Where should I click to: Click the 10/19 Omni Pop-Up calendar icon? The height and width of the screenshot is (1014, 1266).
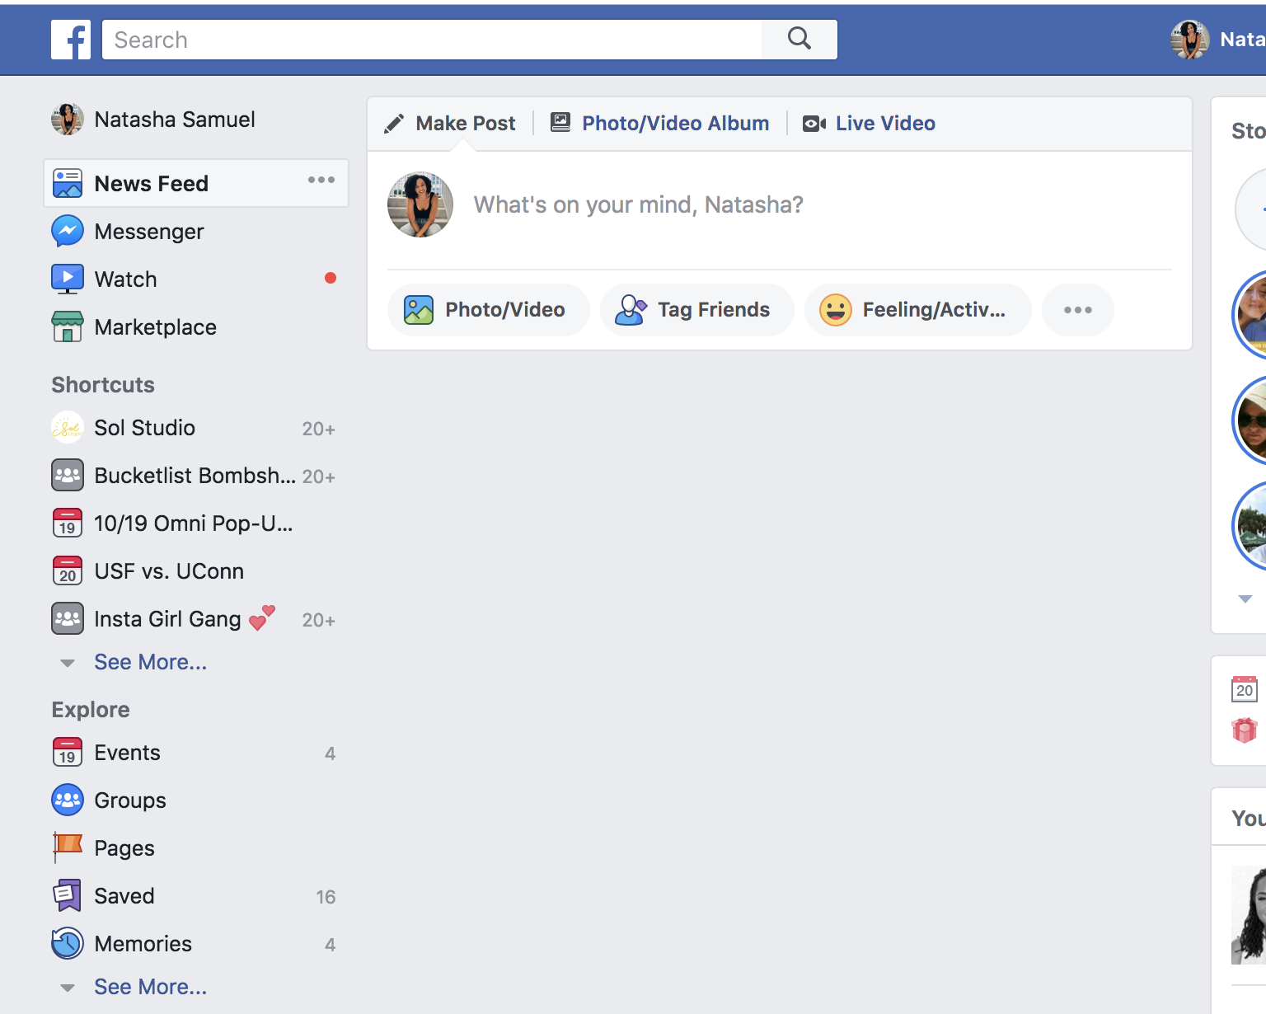(68, 523)
